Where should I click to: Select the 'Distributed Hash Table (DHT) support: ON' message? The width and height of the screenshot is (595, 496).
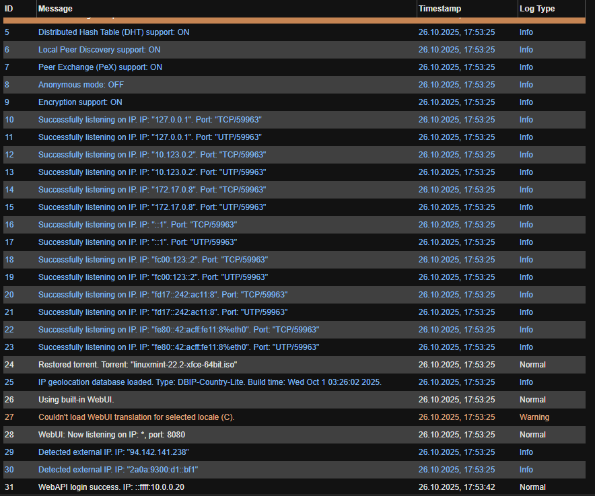(x=114, y=32)
